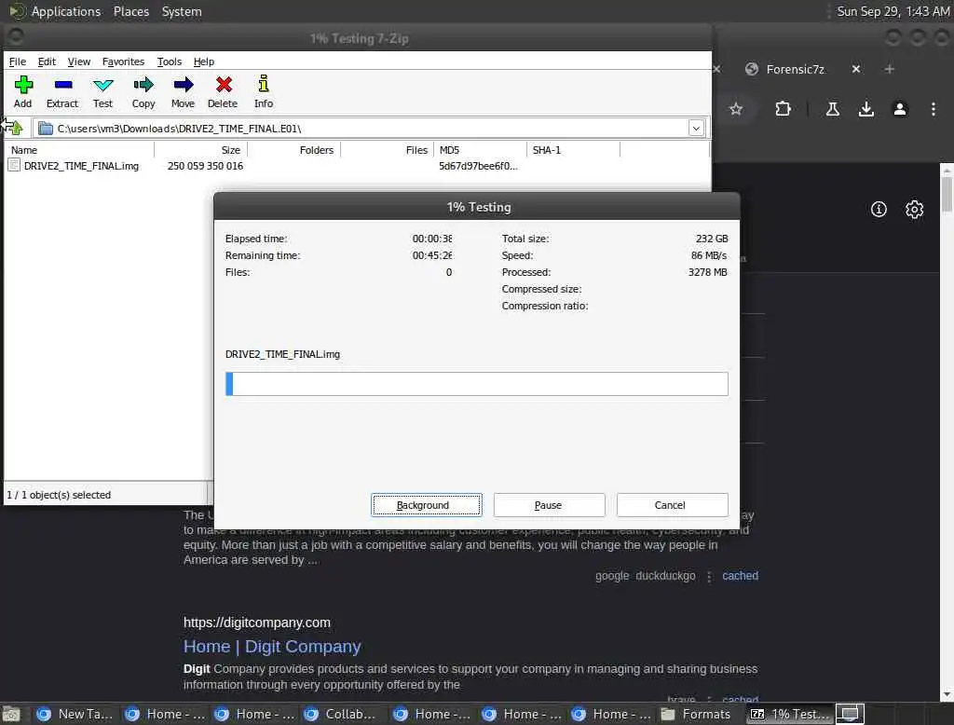Click the Add toolbar icon in 7-Zip

point(23,92)
